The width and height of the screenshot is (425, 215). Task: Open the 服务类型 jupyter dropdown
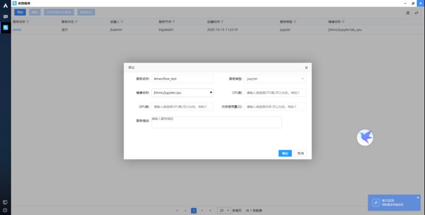[x=275, y=79]
